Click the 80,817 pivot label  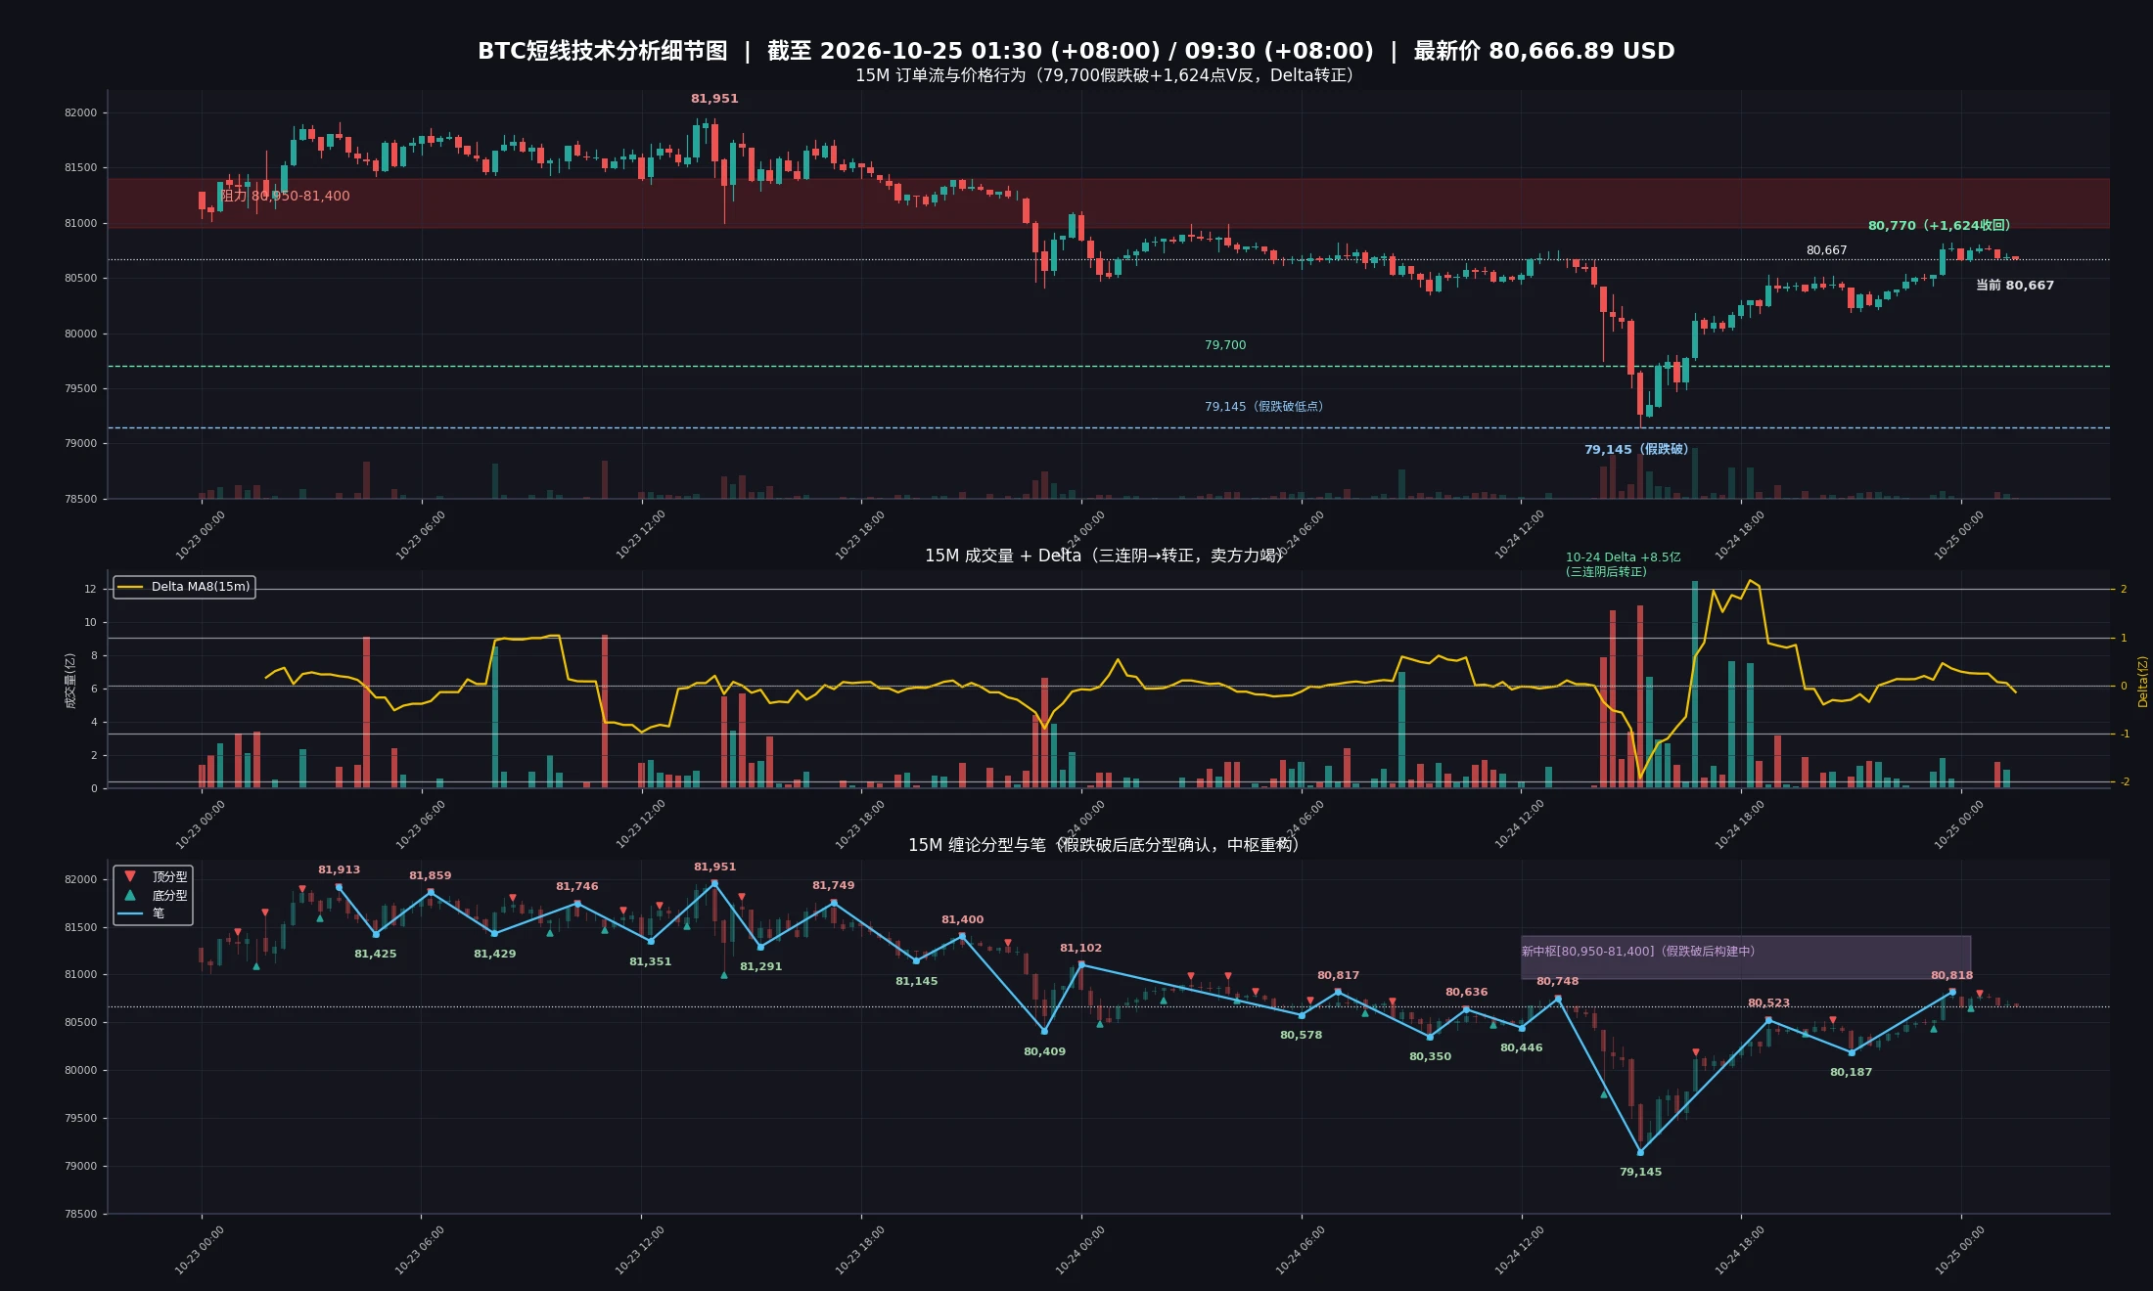(1339, 975)
